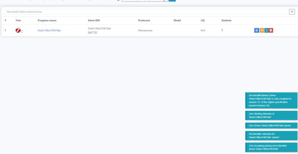Click the interview spinner next to the Zigbee logo

click(x=22, y=31)
